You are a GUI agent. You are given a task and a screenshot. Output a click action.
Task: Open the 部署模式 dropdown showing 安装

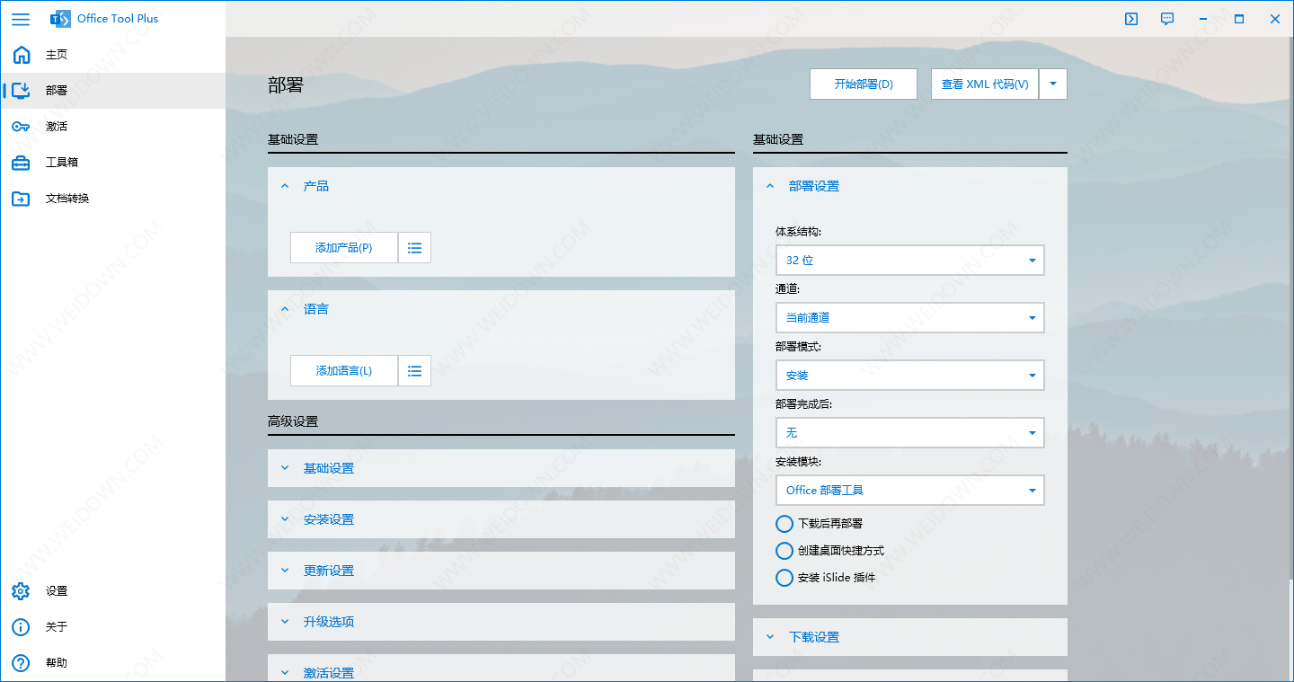910,376
